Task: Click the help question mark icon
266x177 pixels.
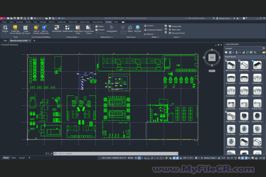Action: tap(244, 18)
